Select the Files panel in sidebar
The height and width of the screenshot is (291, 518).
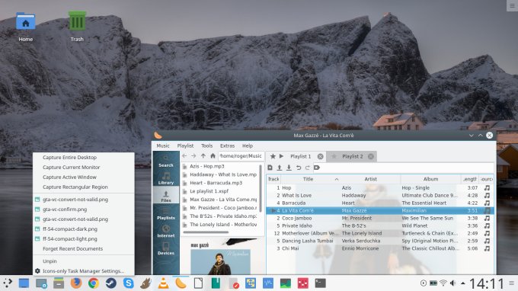pyautogui.click(x=166, y=196)
